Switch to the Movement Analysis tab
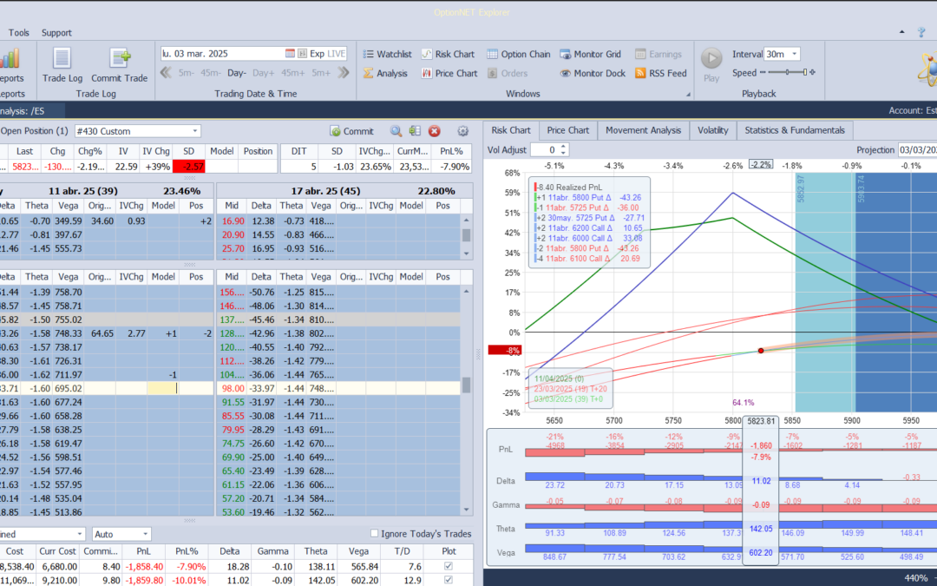The image size is (937, 586). point(643,130)
